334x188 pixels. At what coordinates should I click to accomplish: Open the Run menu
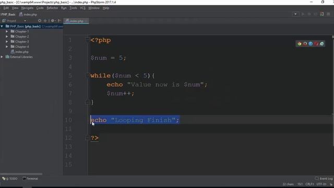[x=64, y=8]
